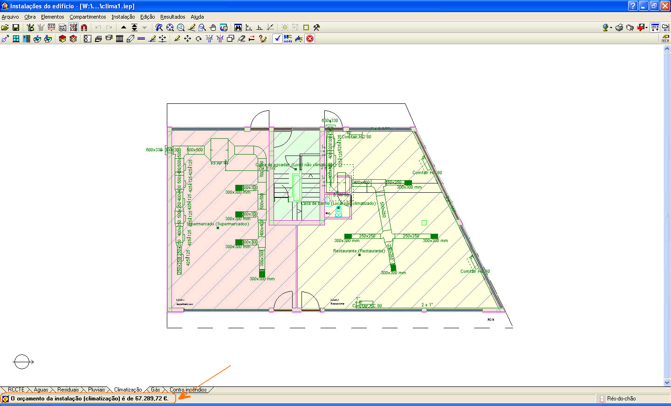Activate the four-arrow move tool
This screenshot has width=671, height=406.
pyautogui.click(x=188, y=39)
